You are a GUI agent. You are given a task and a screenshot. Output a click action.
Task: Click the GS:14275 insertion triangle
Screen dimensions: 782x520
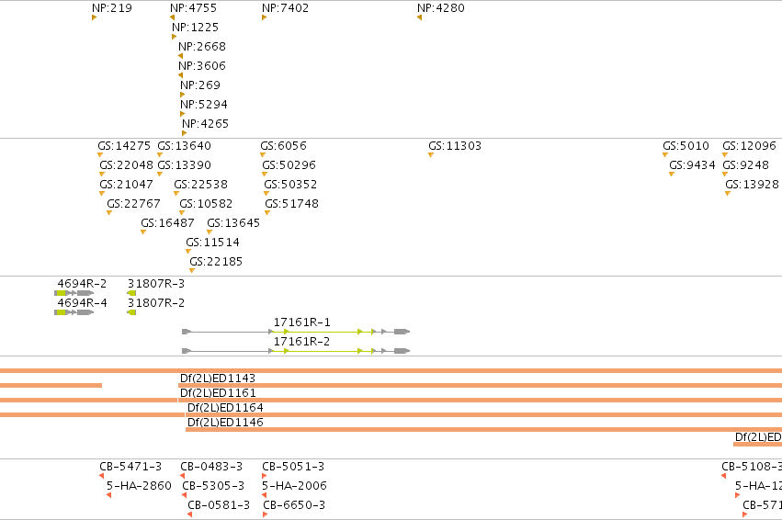100,155
